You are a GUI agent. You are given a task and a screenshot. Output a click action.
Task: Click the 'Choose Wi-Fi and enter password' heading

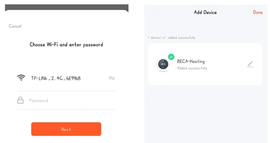pyautogui.click(x=66, y=44)
